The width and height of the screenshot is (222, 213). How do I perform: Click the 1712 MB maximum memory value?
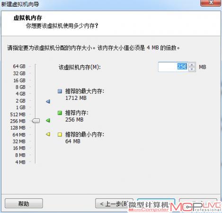(x=76, y=98)
